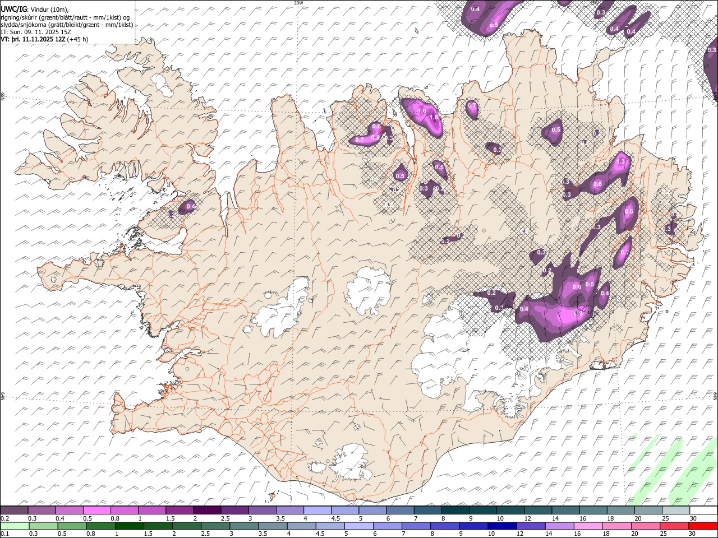The image size is (718, 538).
Task: Click the '20W' longitude label at the top
Action: pyautogui.click(x=298, y=3)
